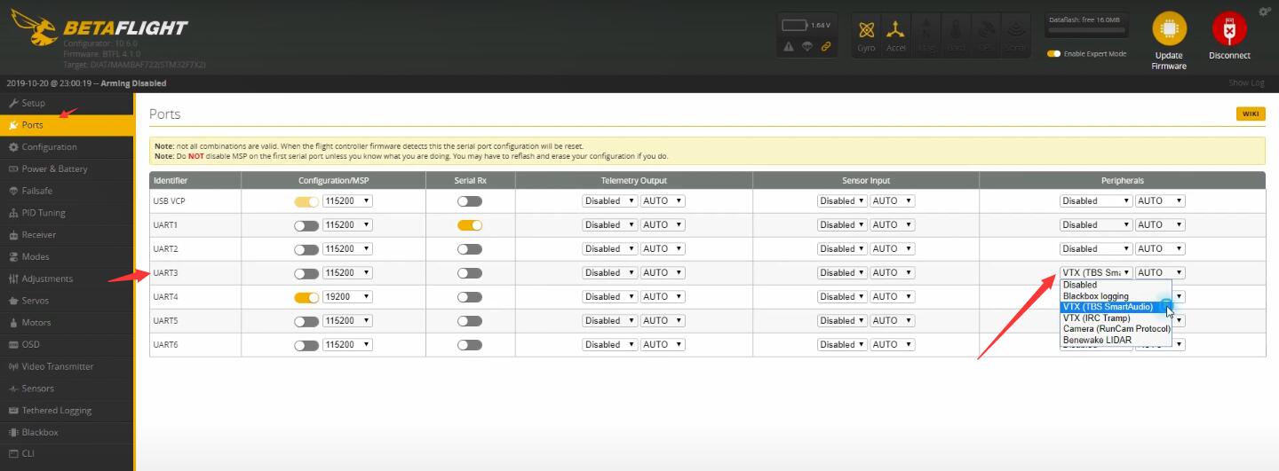
Task: Open Peripherals baud AUTO dropdown for UART3
Action: pyautogui.click(x=1160, y=273)
